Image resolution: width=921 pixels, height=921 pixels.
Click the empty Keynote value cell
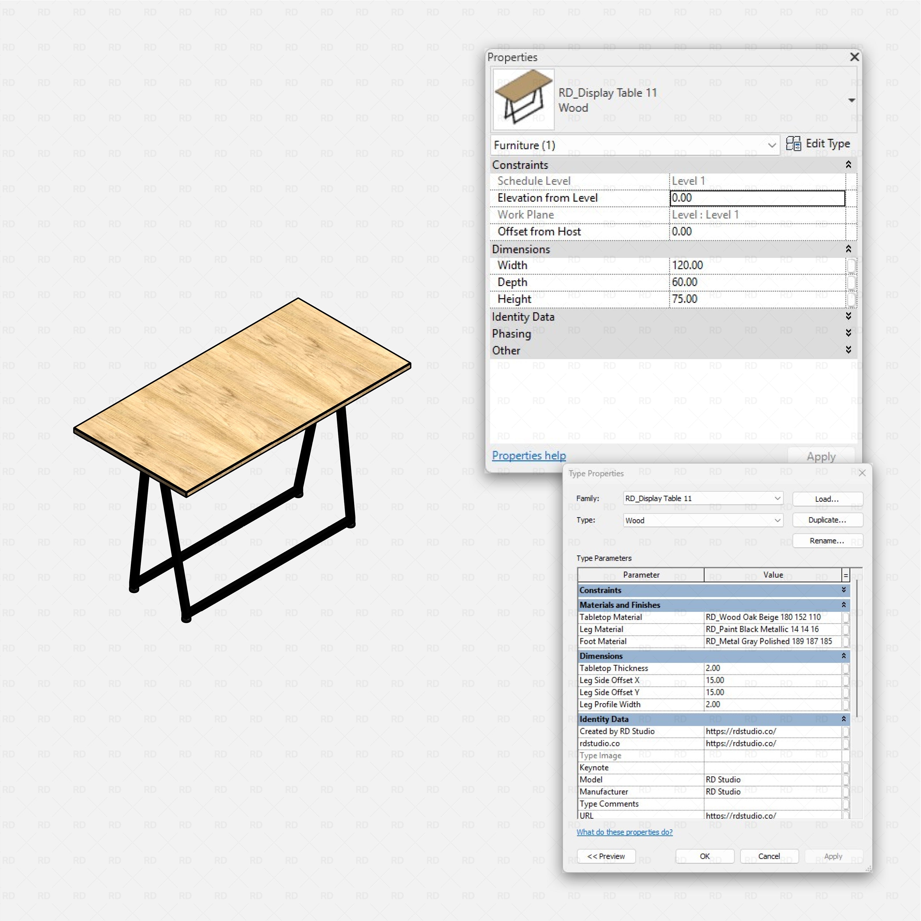click(x=773, y=768)
